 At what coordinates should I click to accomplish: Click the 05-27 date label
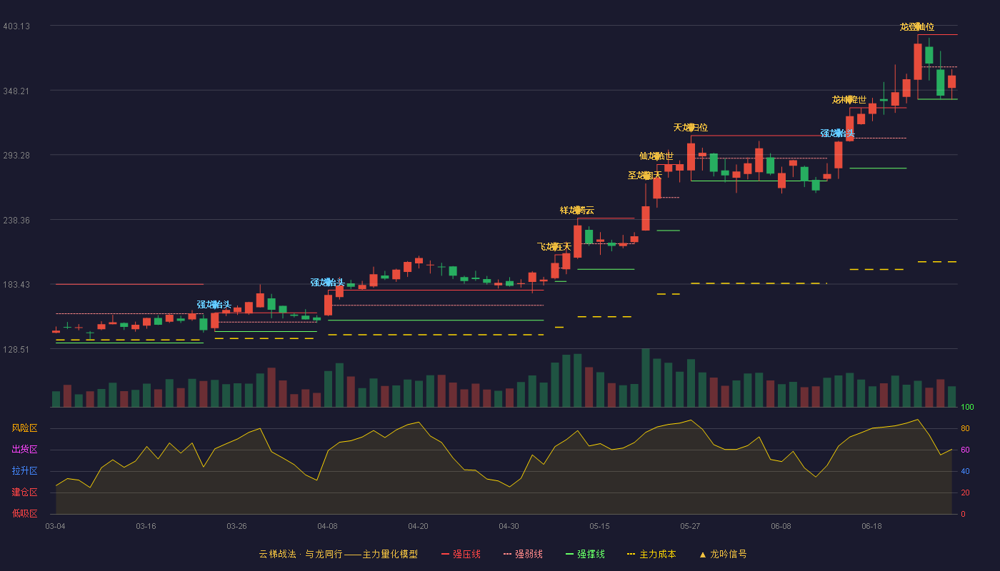(x=690, y=526)
